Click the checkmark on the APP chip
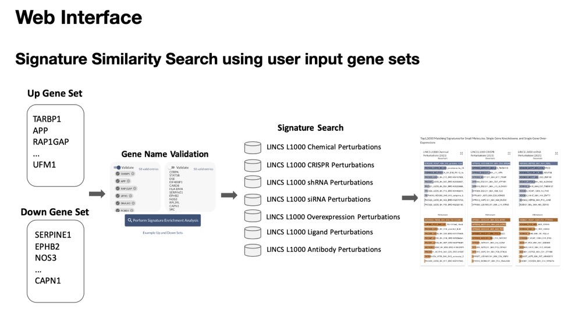The width and height of the screenshot is (578, 313). [x=118, y=181]
